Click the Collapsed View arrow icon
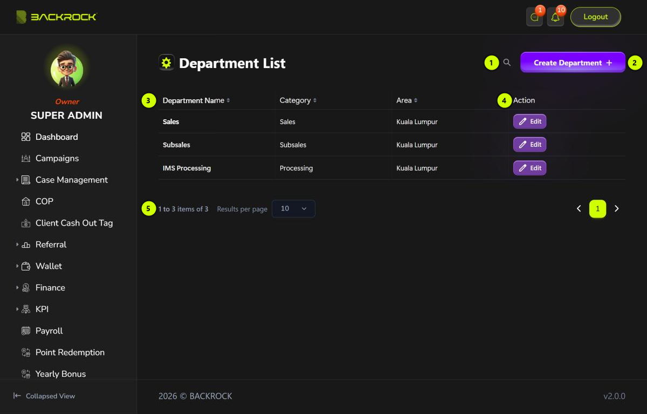The width and height of the screenshot is (647, 414). (x=17, y=396)
